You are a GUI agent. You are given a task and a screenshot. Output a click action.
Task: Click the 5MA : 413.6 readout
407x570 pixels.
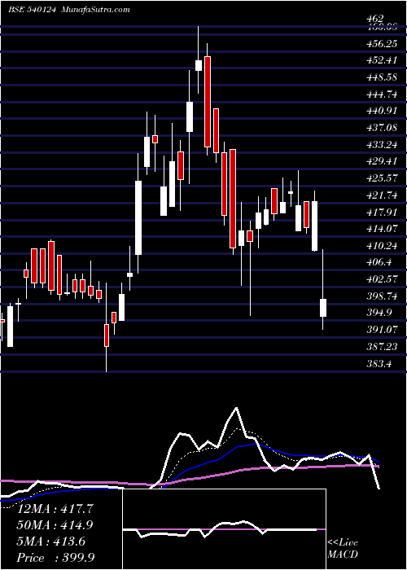51,541
